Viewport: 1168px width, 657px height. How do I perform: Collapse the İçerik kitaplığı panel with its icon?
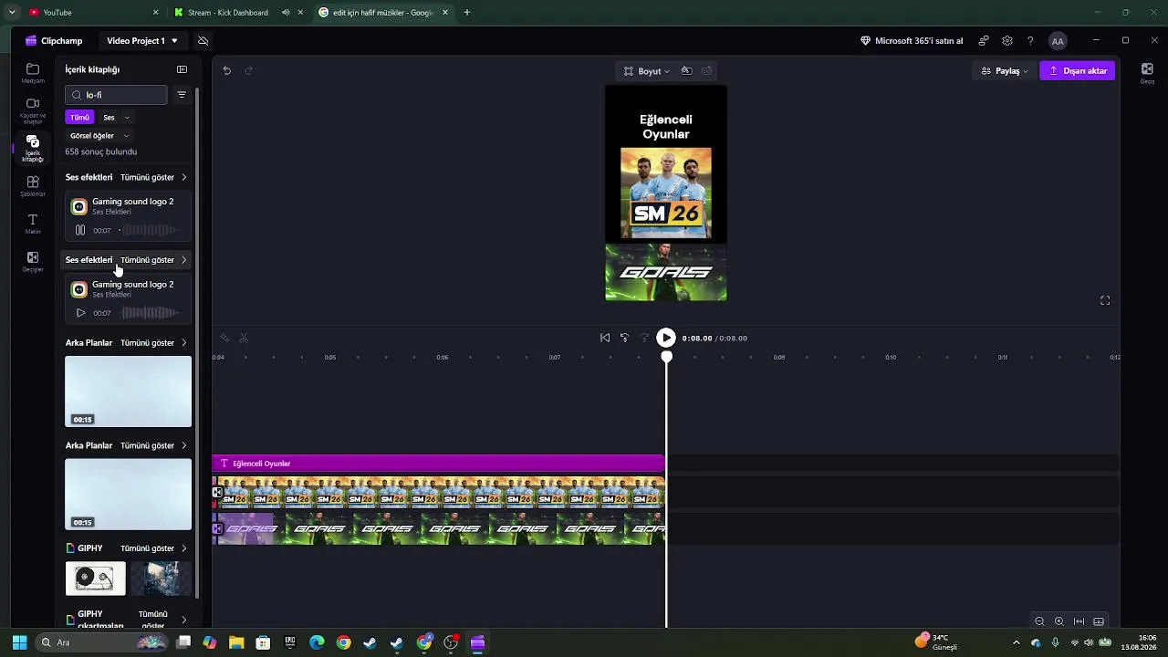click(x=182, y=69)
